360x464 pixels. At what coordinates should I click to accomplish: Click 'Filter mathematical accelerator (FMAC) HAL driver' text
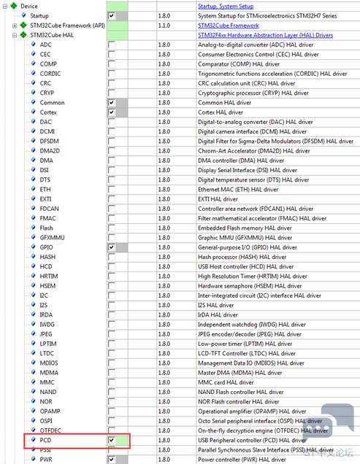point(262,218)
